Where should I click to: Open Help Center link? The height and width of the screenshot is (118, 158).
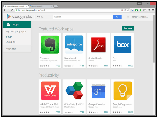click(11, 49)
